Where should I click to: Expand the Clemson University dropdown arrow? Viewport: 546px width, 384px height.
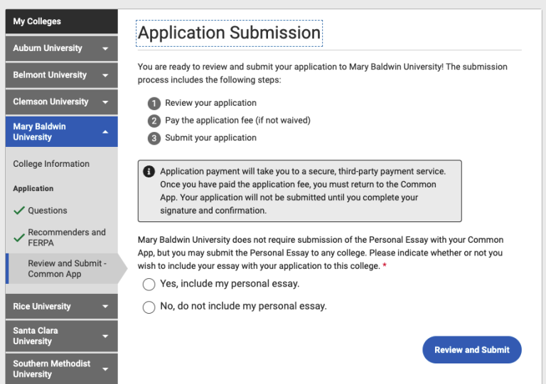click(x=105, y=102)
